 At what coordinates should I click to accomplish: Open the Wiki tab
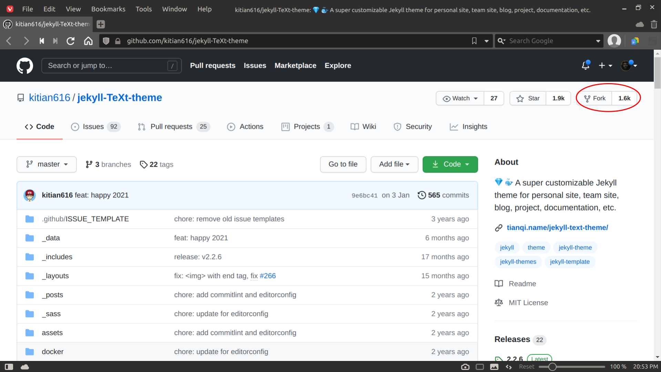(x=363, y=127)
